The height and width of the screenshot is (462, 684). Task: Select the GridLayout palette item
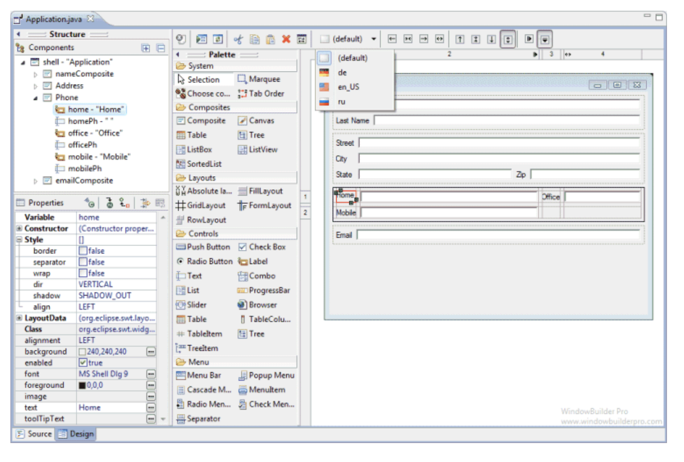pyautogui.click(x=201, y=206)
